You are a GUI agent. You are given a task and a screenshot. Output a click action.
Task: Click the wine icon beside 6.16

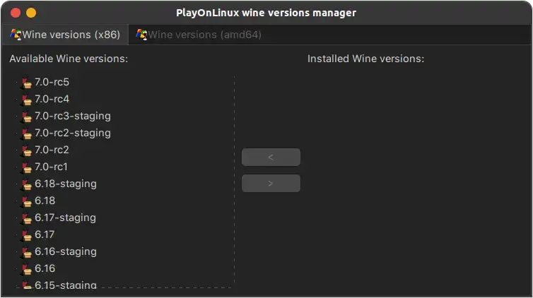(x=26, y=270)
